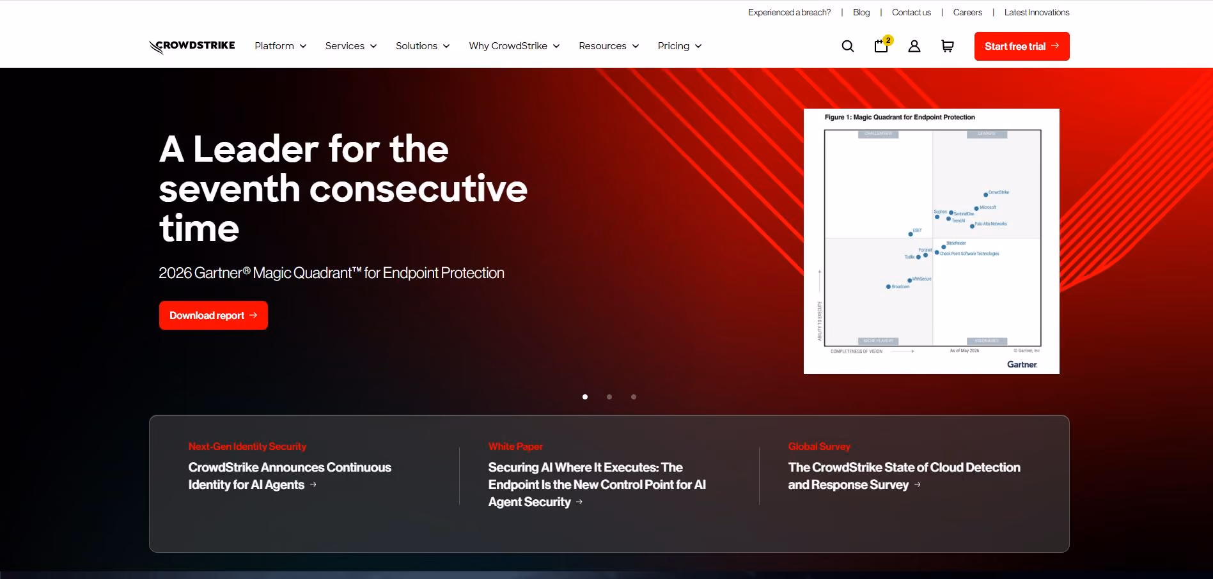Open Securing AI Where It Executes white paper
The image size is (1213, 579).
coord(597,484)
